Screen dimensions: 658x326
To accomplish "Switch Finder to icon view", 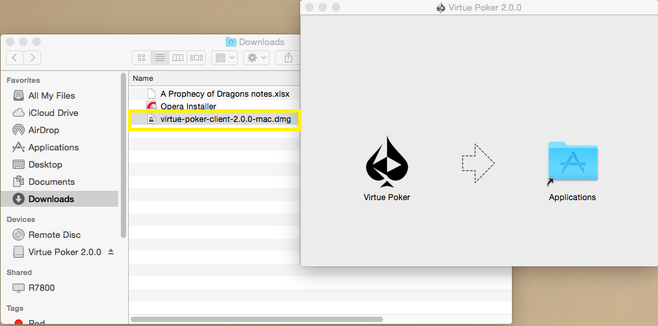I will (141, 58).
